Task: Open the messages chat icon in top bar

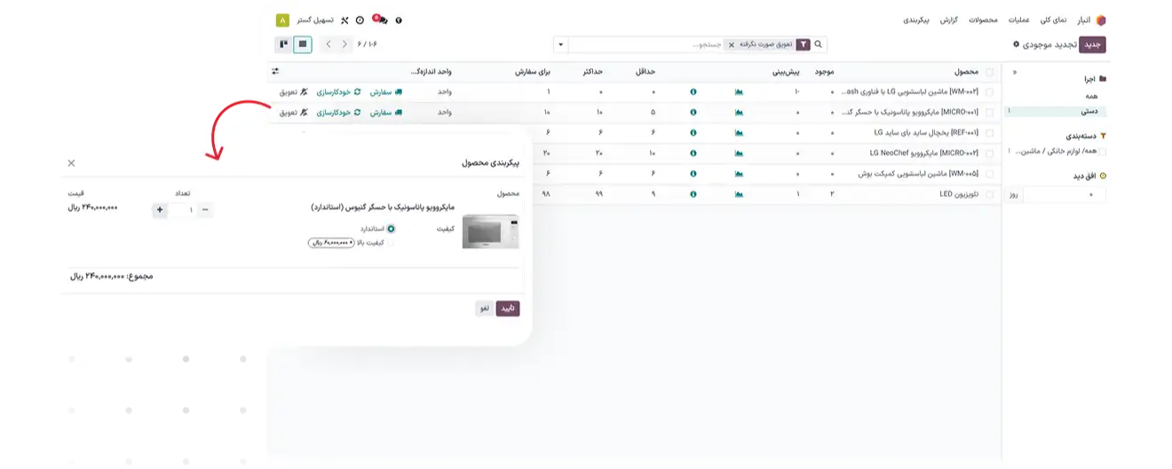Action: (380, 20)
